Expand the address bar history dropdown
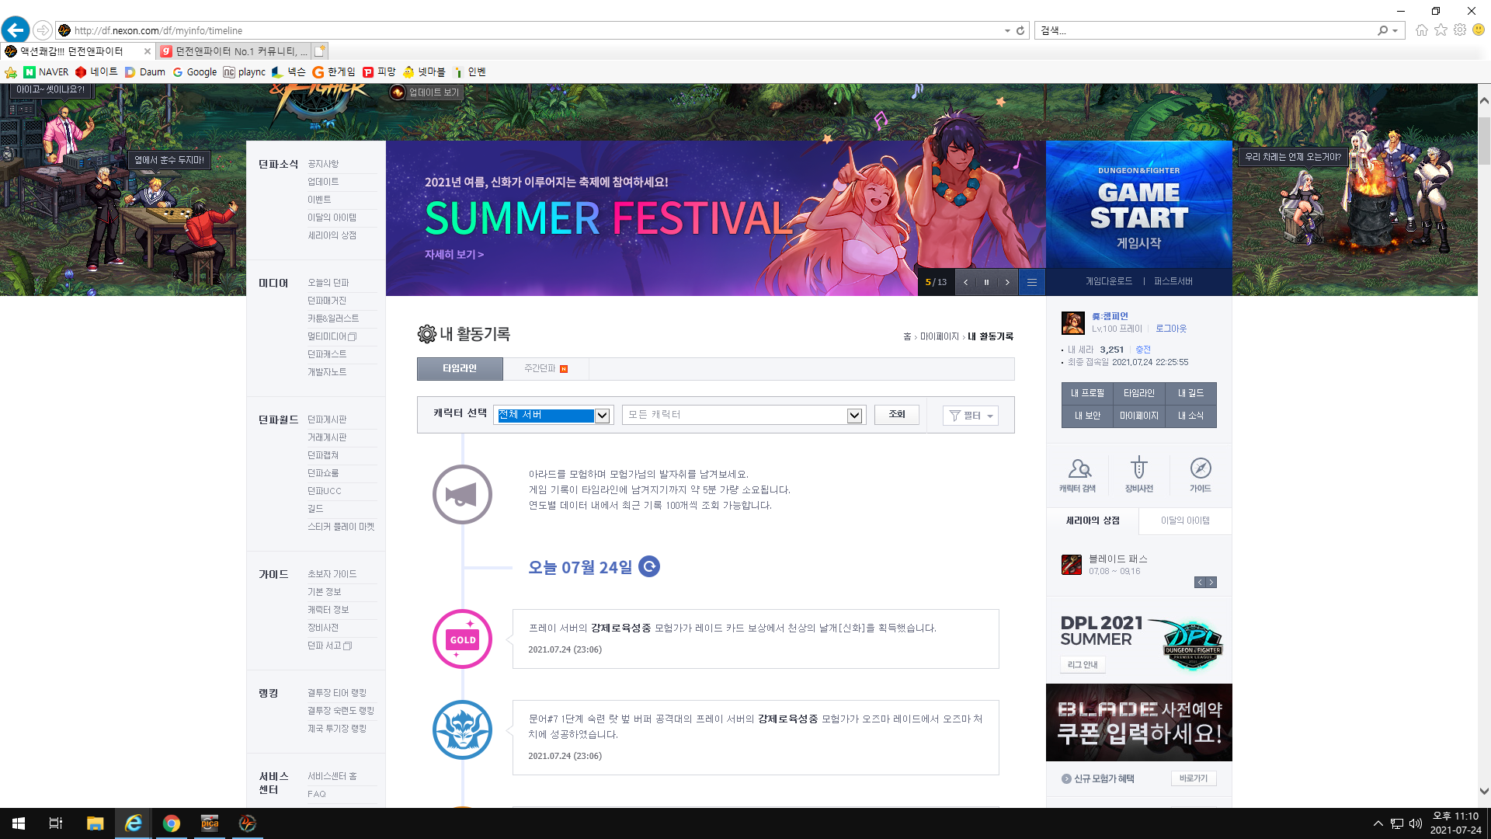Image resolution: width=1491 pixels, height=839 pixels. [1007, 30]
